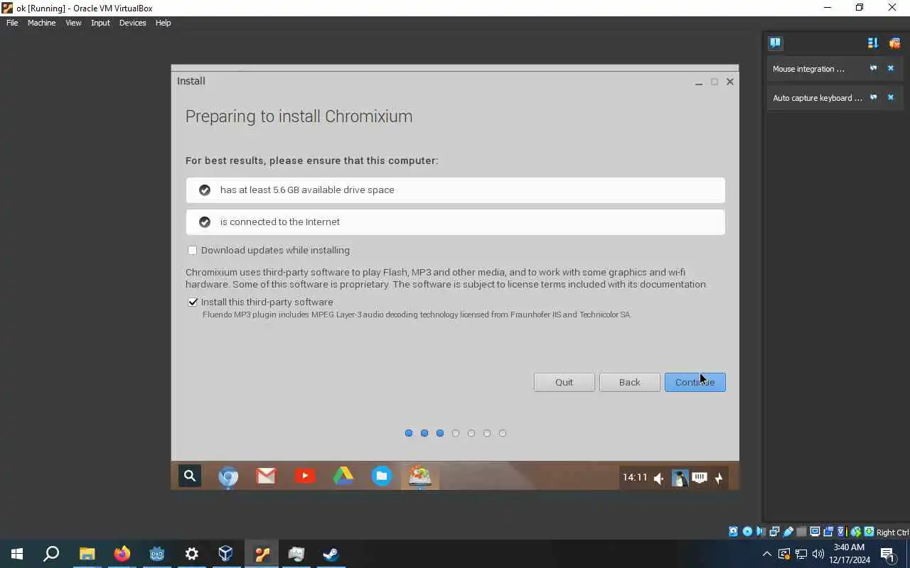Open the File menu in VirtualBox
The height and width of the screenshot is (568, 910).
[x=12, y=23]
